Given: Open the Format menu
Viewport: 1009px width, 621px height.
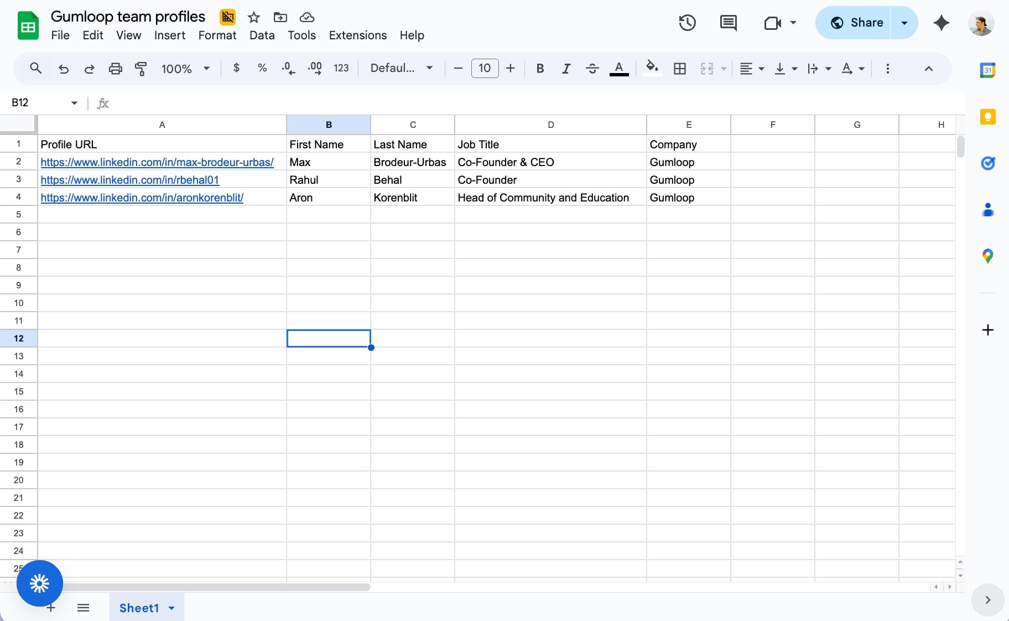Looking at the screenshot, I should [217, 35].
